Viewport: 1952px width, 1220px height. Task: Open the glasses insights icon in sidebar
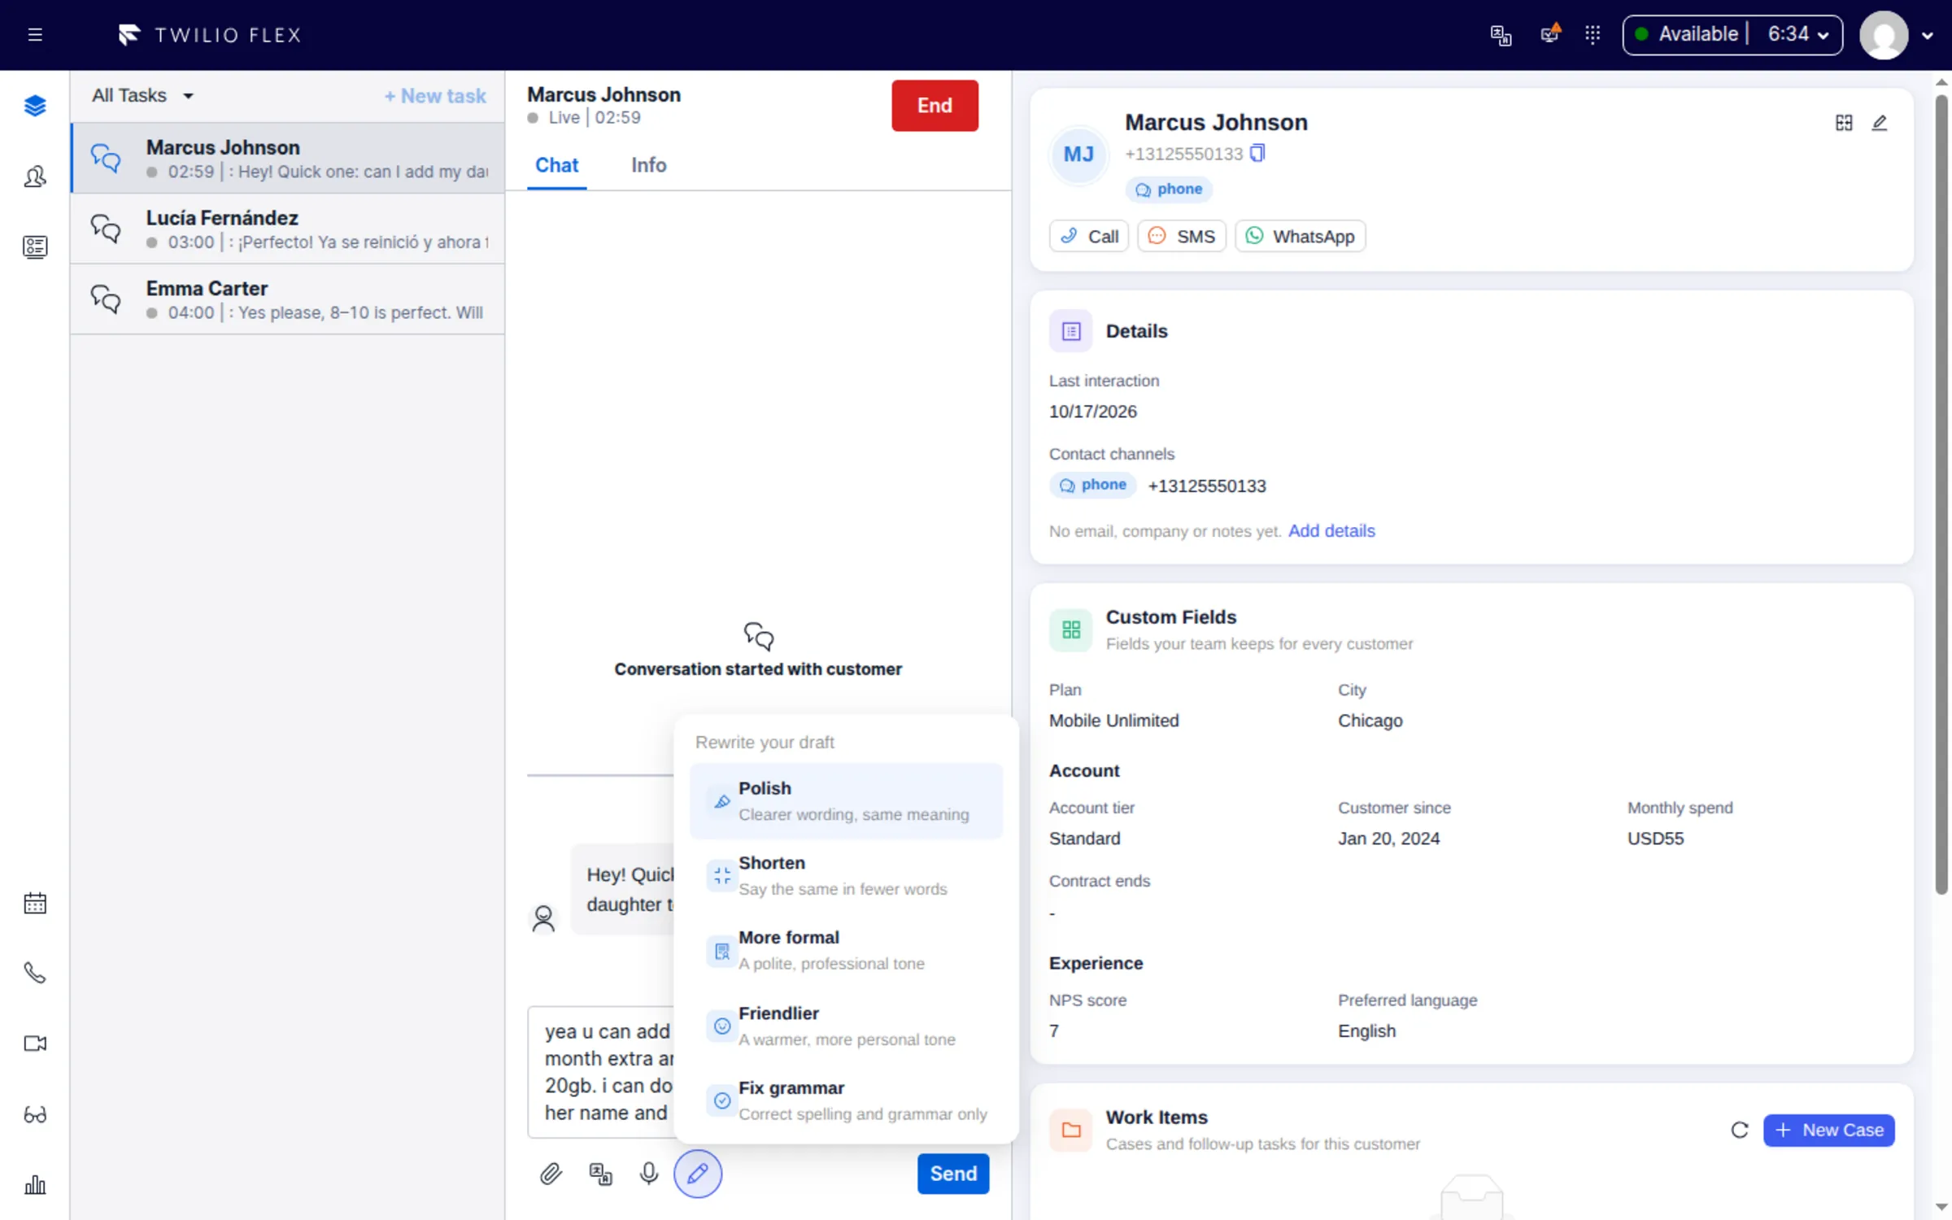click(35, 1114)
